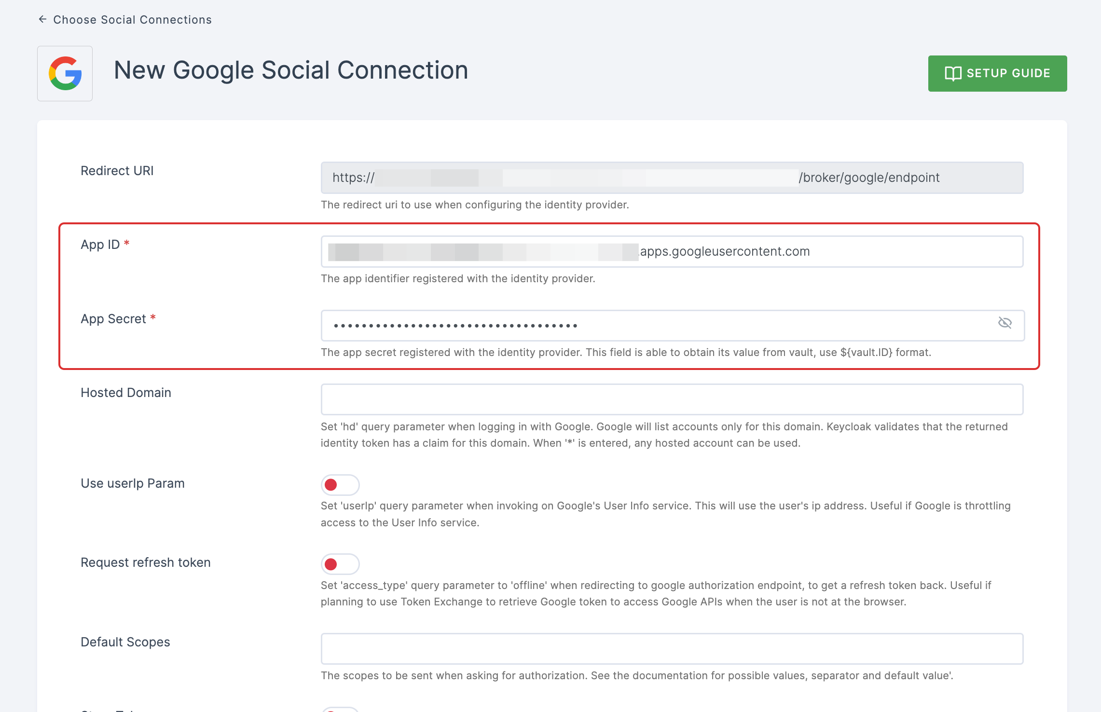1101x712 pixels.
Task: Click 'The scopes to be sent' help text
Action: 637,675
